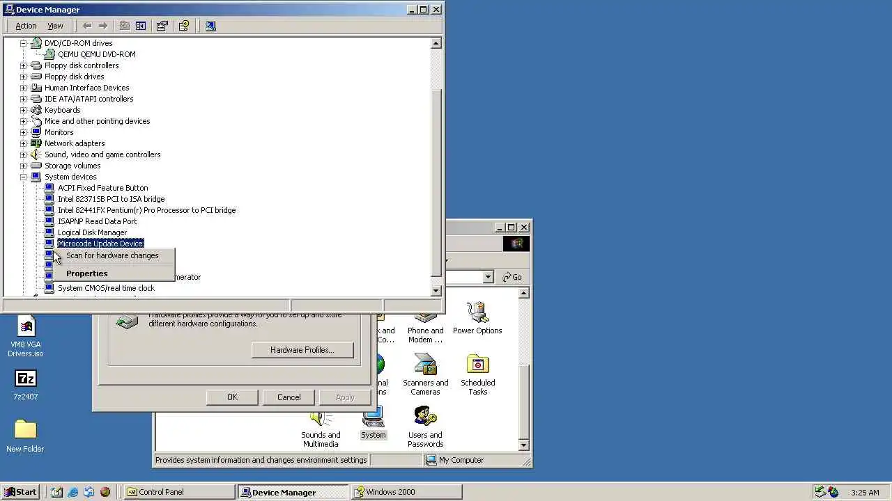
Task: Expand the Floppy disk controllers node
Action: tap(23, 65)
